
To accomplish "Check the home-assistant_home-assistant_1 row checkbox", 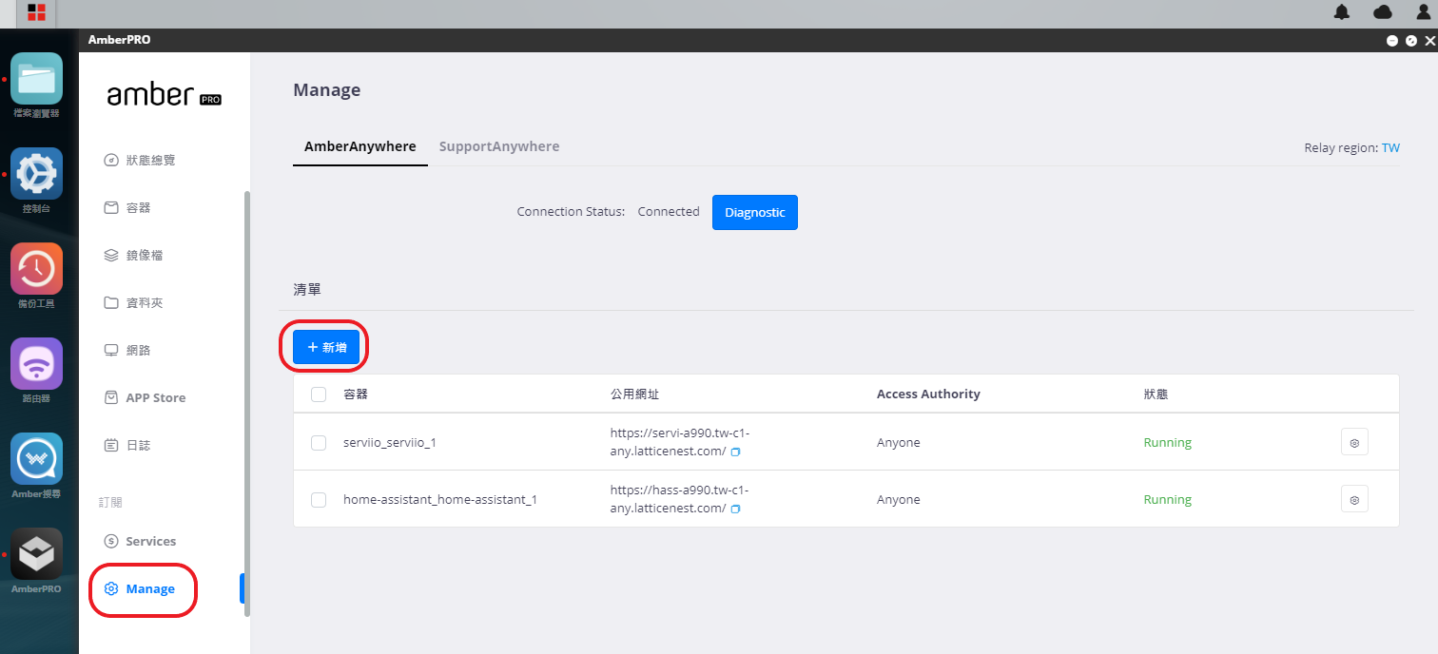I will (x=319, y=499).
